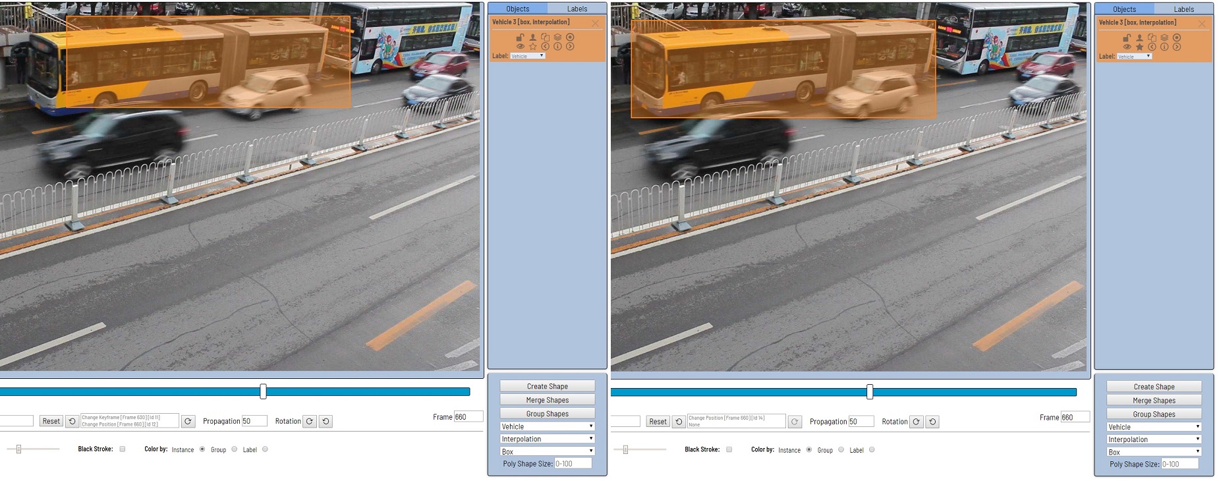Click Merge Shapes button in right panel
Image resolution: width=1219 pixels, height=481 pixels.
coord(1154,401)
